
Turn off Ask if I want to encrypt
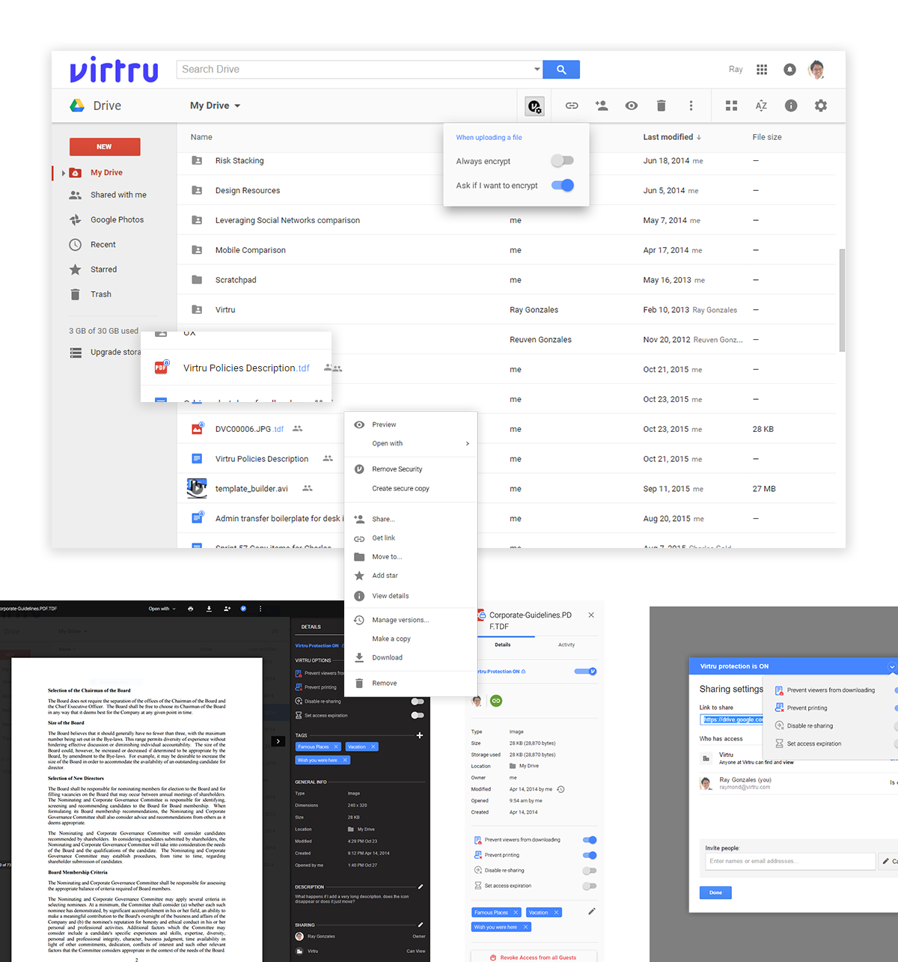(x=563, y=185)
